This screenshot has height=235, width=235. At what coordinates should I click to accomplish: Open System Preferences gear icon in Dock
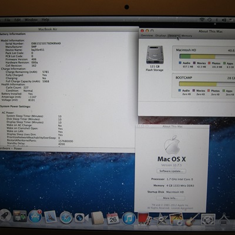tap(208, 220)
